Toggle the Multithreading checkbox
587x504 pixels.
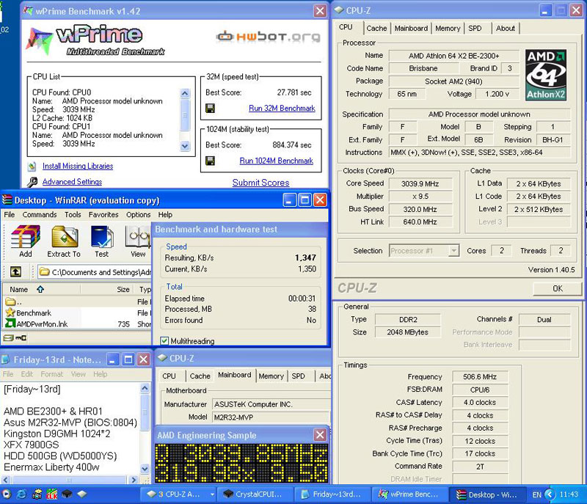(x=164, y=341)
